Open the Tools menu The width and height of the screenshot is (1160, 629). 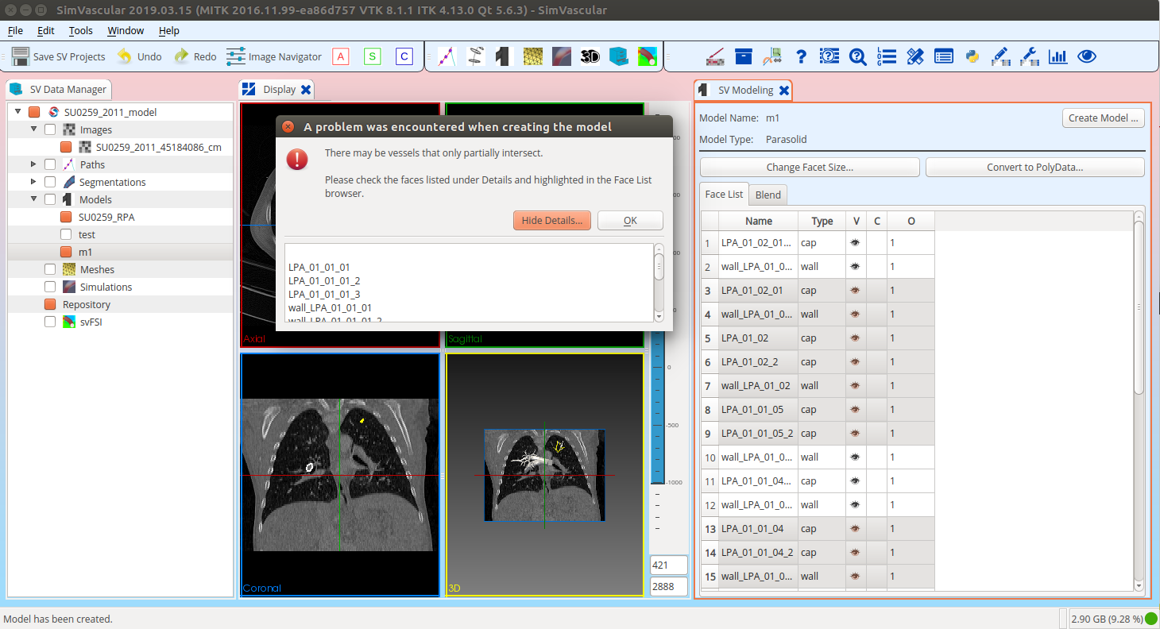pos(80,30)
